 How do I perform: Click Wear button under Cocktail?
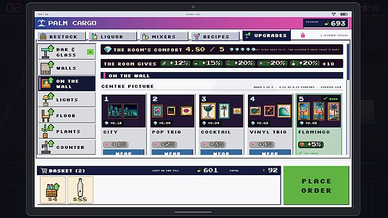click(221, 152)
